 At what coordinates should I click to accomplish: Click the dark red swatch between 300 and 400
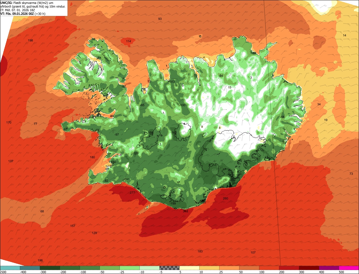(309, 268)
